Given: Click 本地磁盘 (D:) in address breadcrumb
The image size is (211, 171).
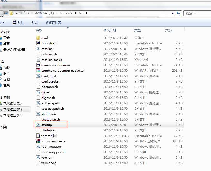Looking at the screenshot, I should (44, 13).
